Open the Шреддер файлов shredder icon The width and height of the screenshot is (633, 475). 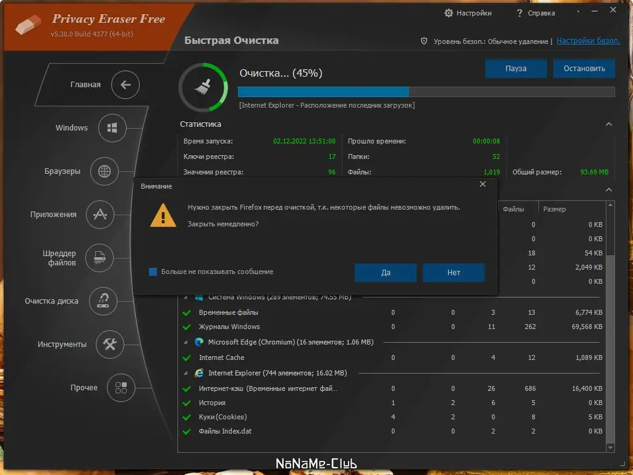(100, 258)
